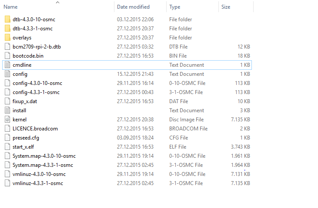
Task: Click the kernel file name
Action: pos(20,120)
